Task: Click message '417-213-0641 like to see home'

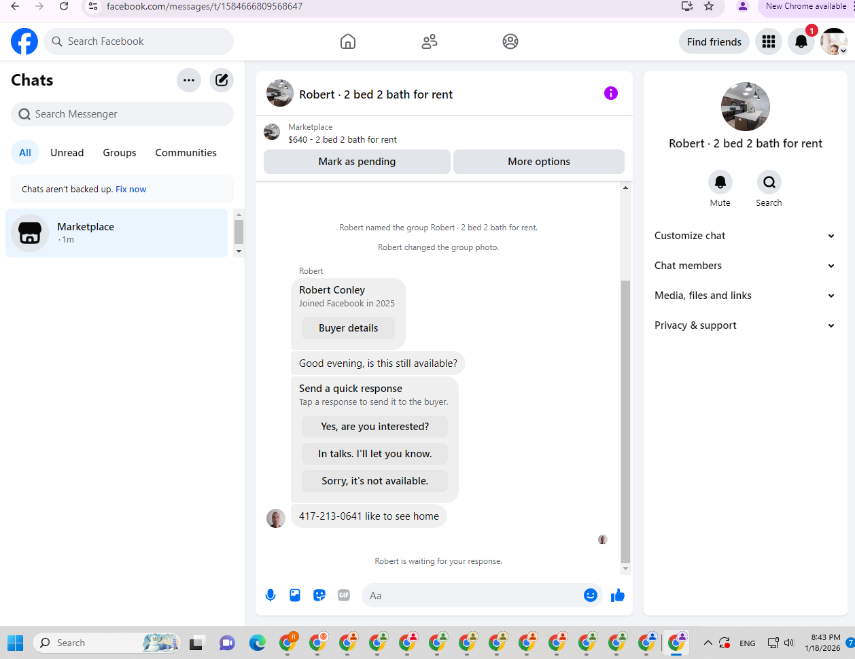Action: point(369,516)
